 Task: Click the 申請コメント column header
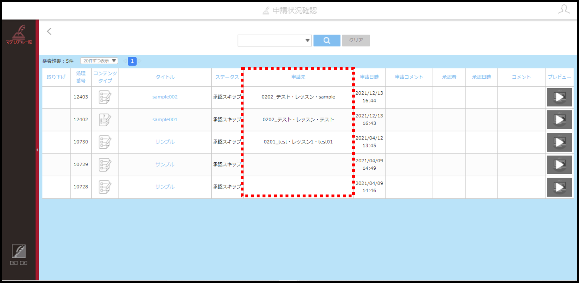pyautogui.click(x=409, y=77)
